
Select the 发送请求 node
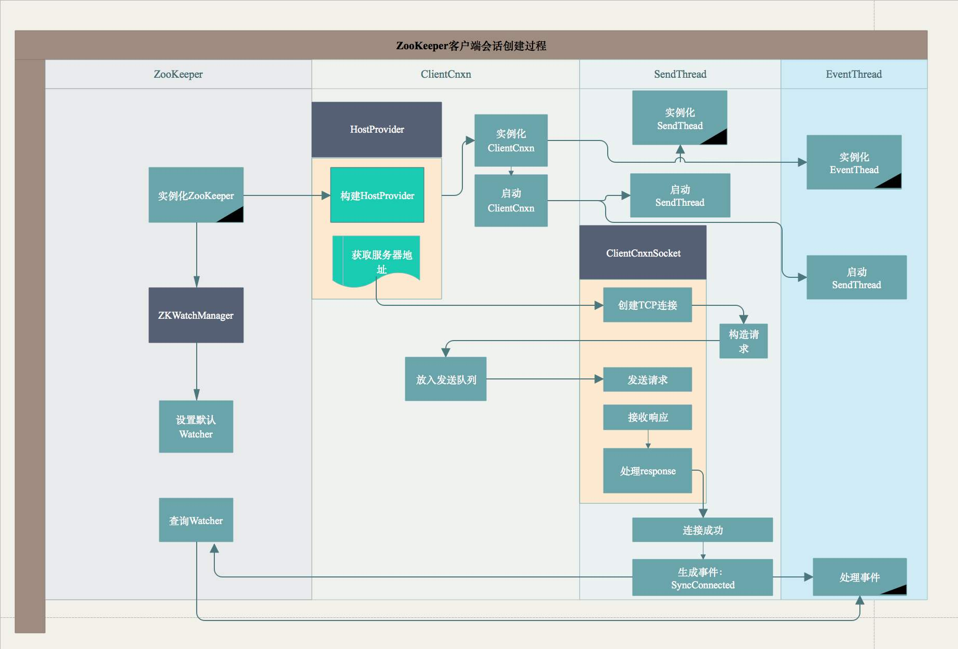(648, 379)
